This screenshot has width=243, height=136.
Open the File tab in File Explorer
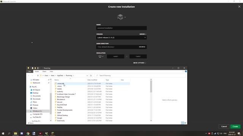pos(30,71)
